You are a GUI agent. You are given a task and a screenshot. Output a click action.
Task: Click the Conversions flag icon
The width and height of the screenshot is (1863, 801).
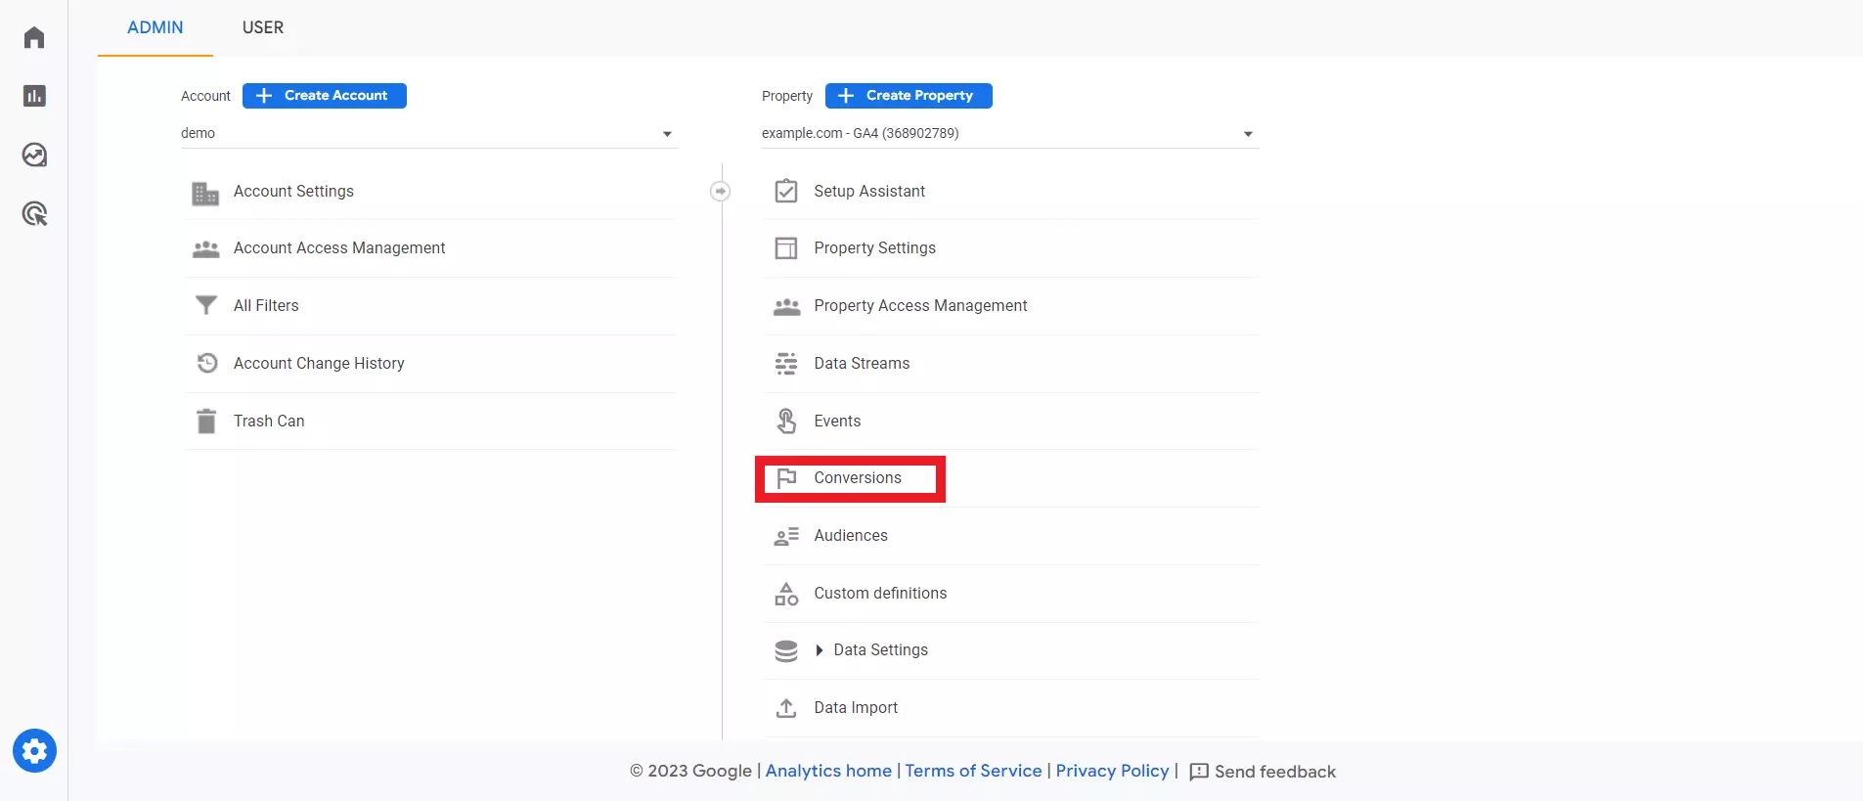(786, 478)
